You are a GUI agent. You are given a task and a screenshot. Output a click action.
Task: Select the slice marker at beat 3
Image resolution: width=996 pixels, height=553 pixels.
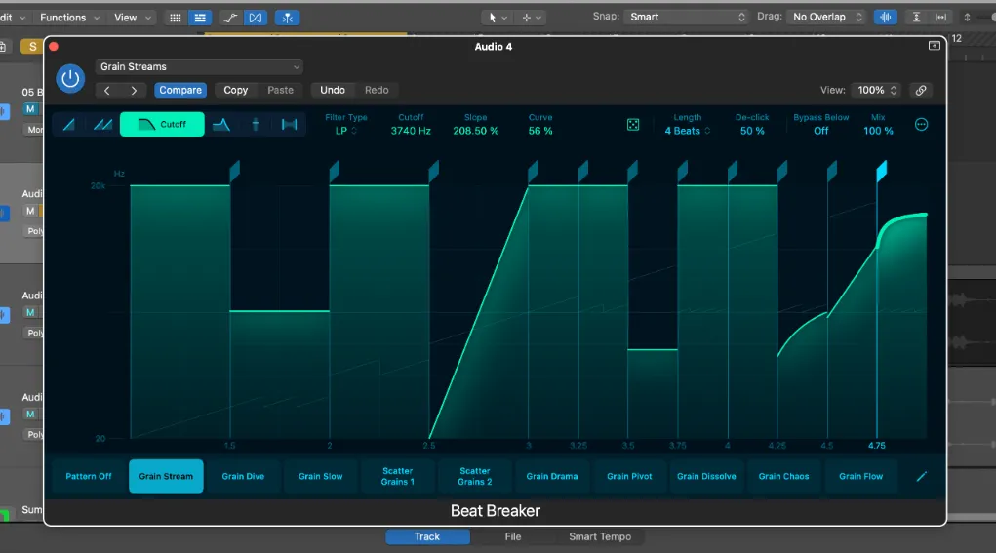coord(533,172)
